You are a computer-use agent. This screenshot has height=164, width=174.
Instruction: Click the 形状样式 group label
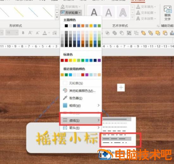pos(16,26)
